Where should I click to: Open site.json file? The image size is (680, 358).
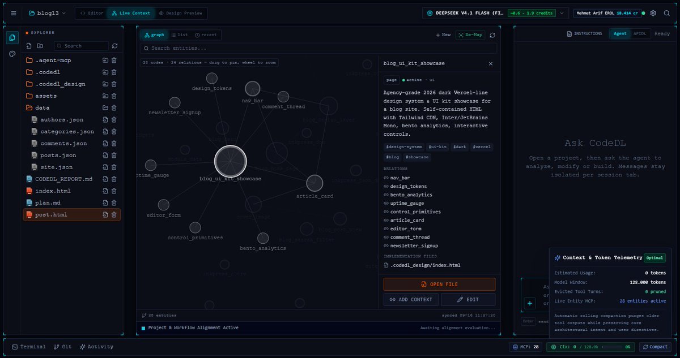coord(56,167)
